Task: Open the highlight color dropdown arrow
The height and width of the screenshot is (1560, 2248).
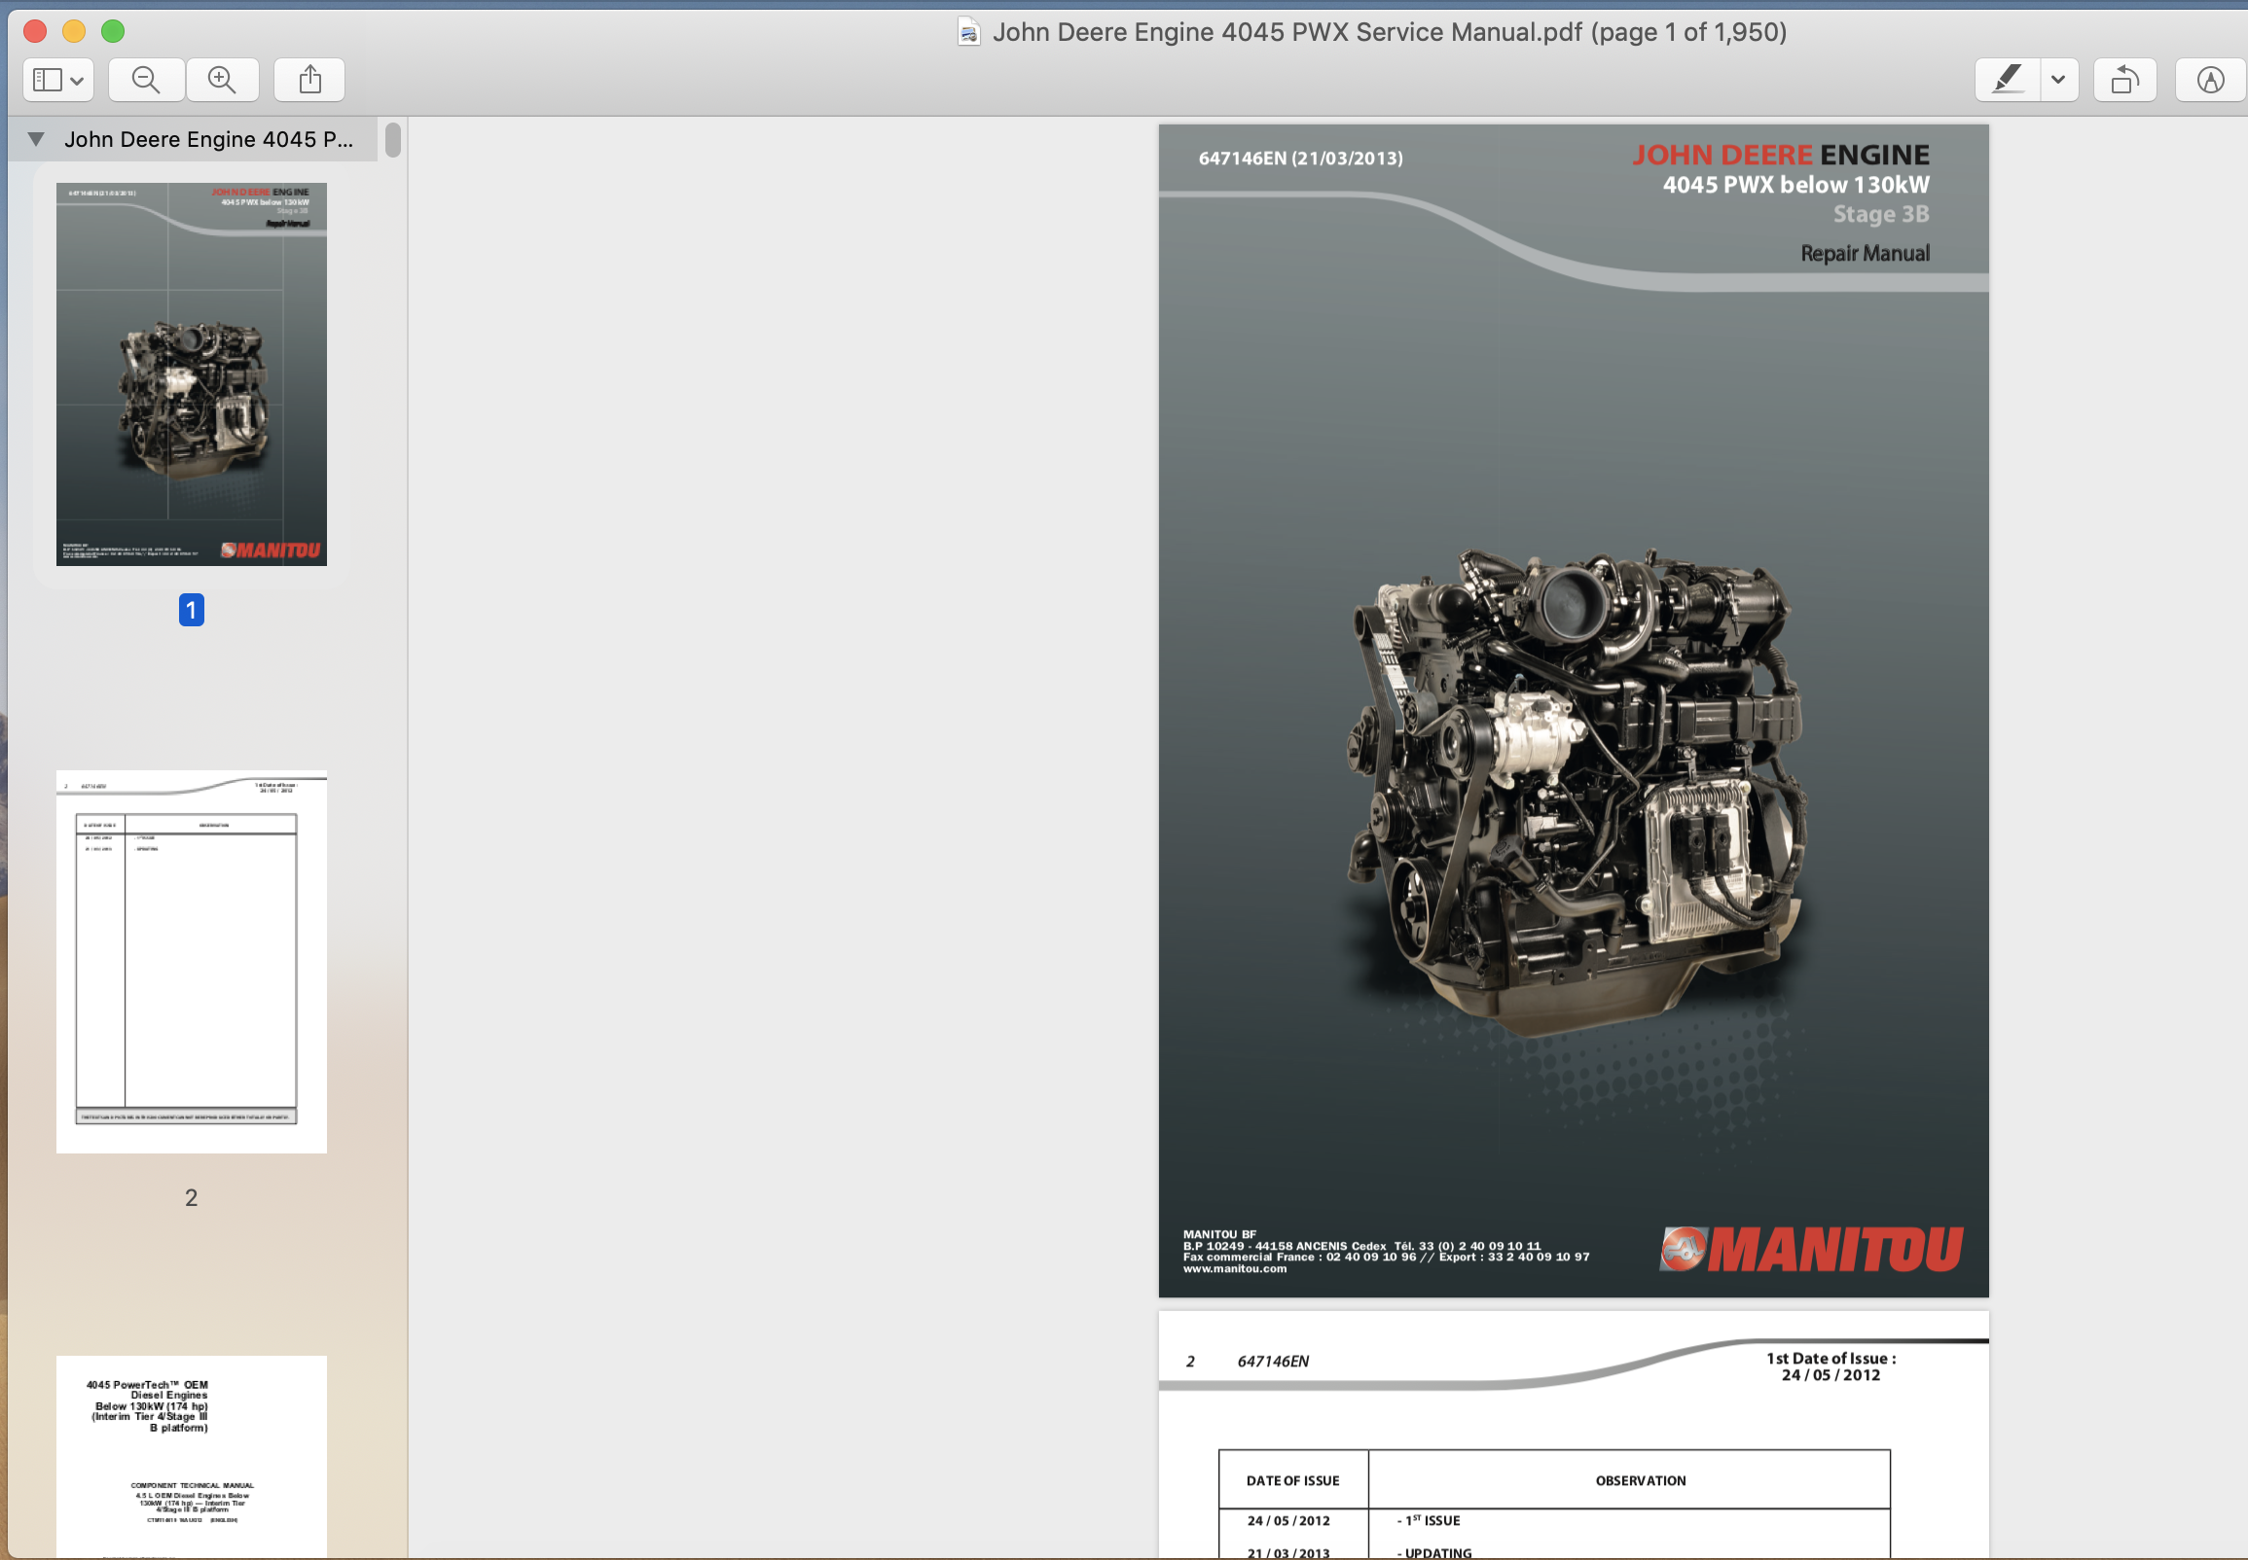Action: click(2058, 80)
